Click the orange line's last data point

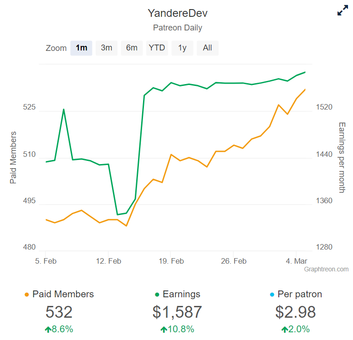point(305,90)
